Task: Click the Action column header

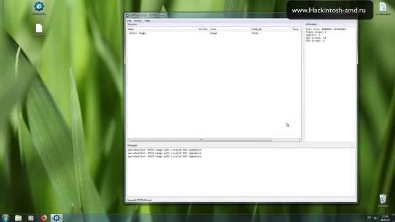Action: (x=203, y=29)
